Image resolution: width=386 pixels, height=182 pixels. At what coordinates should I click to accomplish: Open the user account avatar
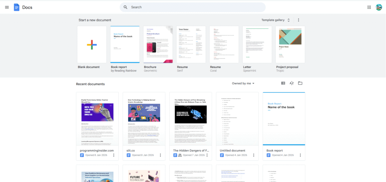coord(379,7)
